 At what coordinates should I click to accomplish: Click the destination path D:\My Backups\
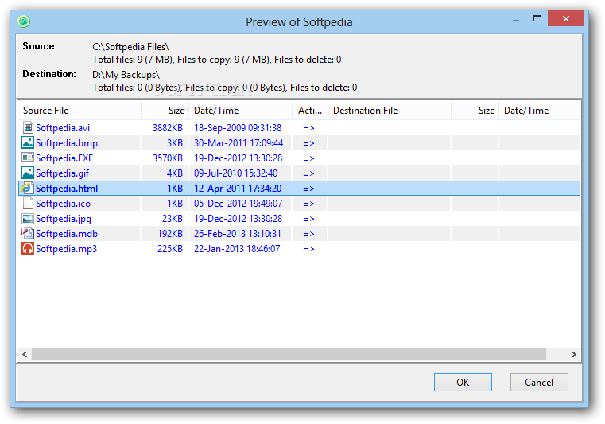(126, 75)
